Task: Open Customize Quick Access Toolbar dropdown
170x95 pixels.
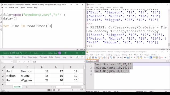Action: (31, 53)
